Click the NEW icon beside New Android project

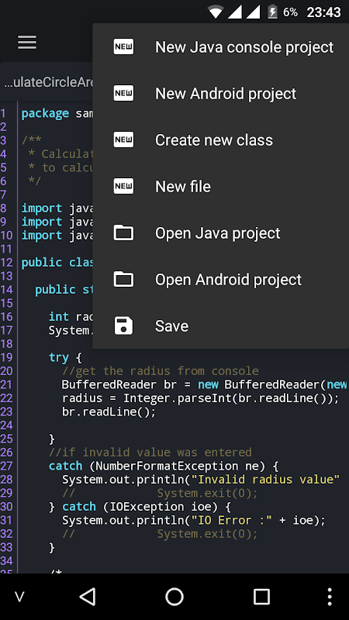tap(123, 93)
